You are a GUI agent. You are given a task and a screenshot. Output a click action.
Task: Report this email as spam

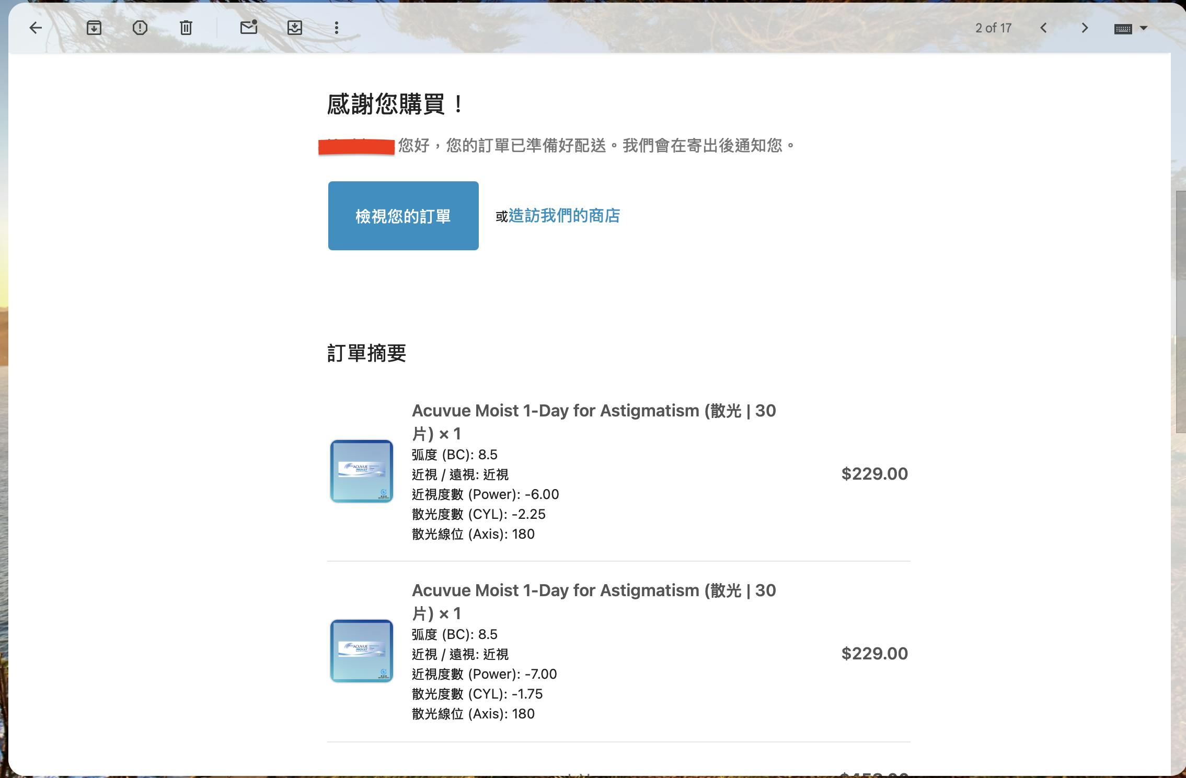(140, 28)
